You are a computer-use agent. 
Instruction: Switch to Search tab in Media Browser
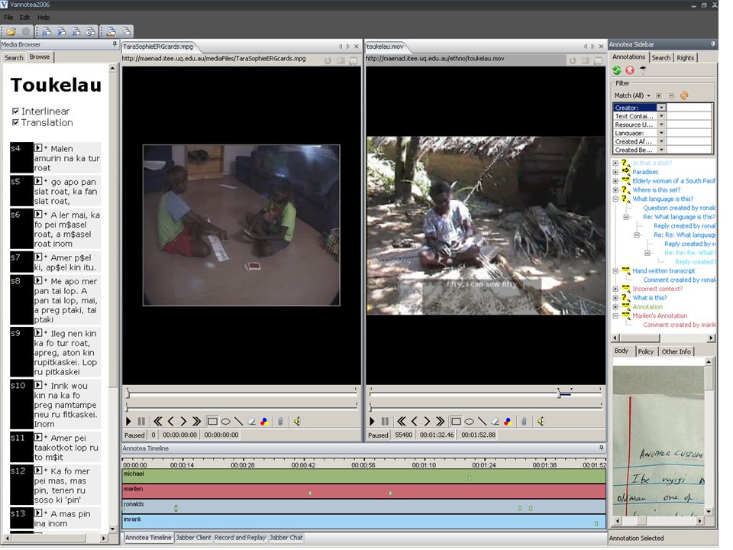pos(14,57)
